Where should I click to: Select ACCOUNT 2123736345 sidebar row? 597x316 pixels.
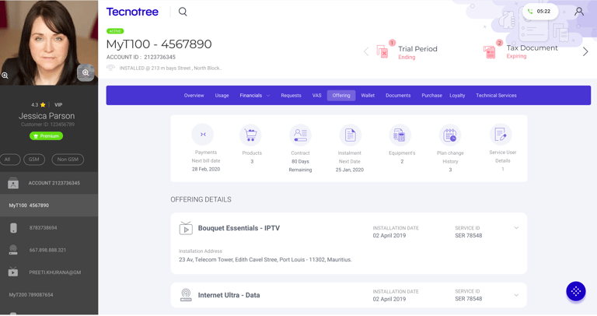pos(49,184)
